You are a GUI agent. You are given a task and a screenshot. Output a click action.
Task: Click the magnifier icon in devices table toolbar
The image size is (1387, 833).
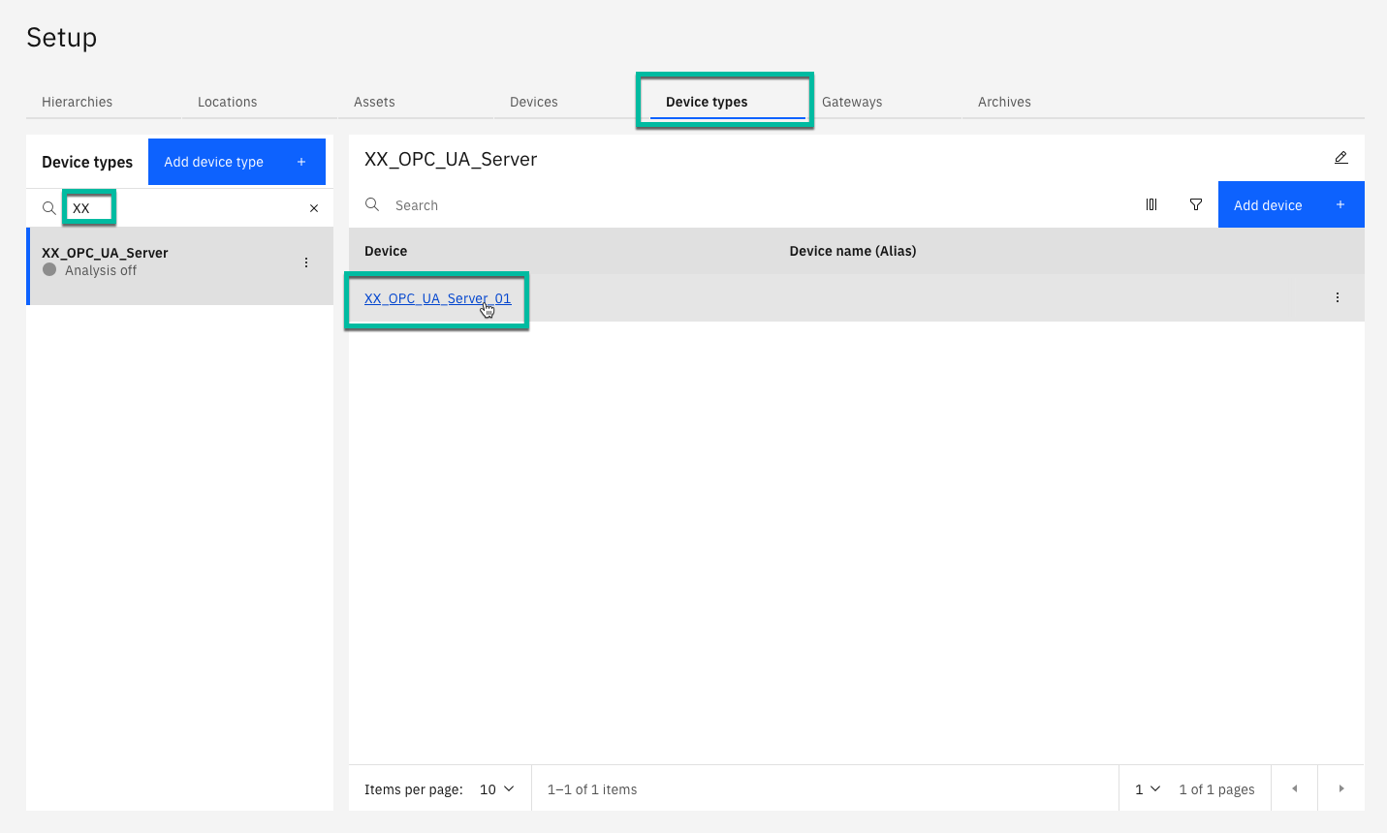tap(372, 204)
